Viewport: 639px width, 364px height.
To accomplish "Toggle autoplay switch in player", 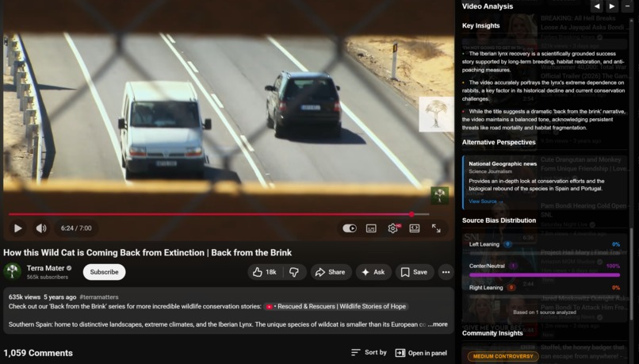I will (350, 228).
